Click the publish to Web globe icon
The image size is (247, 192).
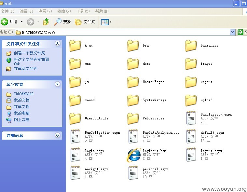point(9,60)
